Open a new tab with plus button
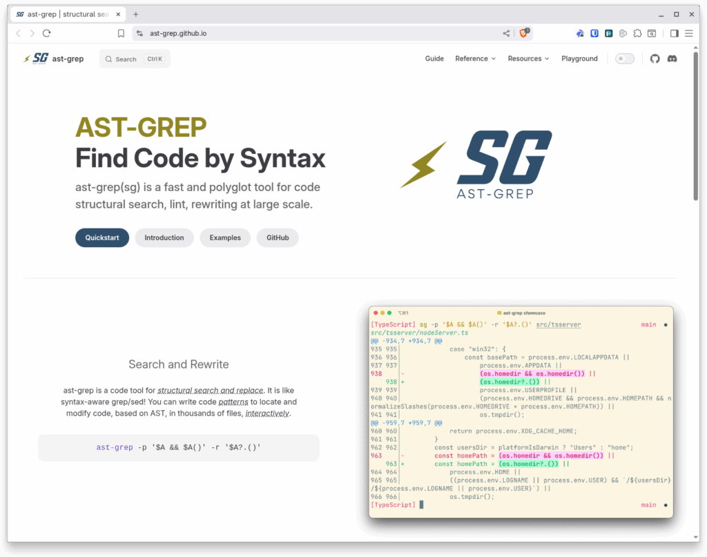The height and width of the screenshot is (557, 707). [136, 14]
